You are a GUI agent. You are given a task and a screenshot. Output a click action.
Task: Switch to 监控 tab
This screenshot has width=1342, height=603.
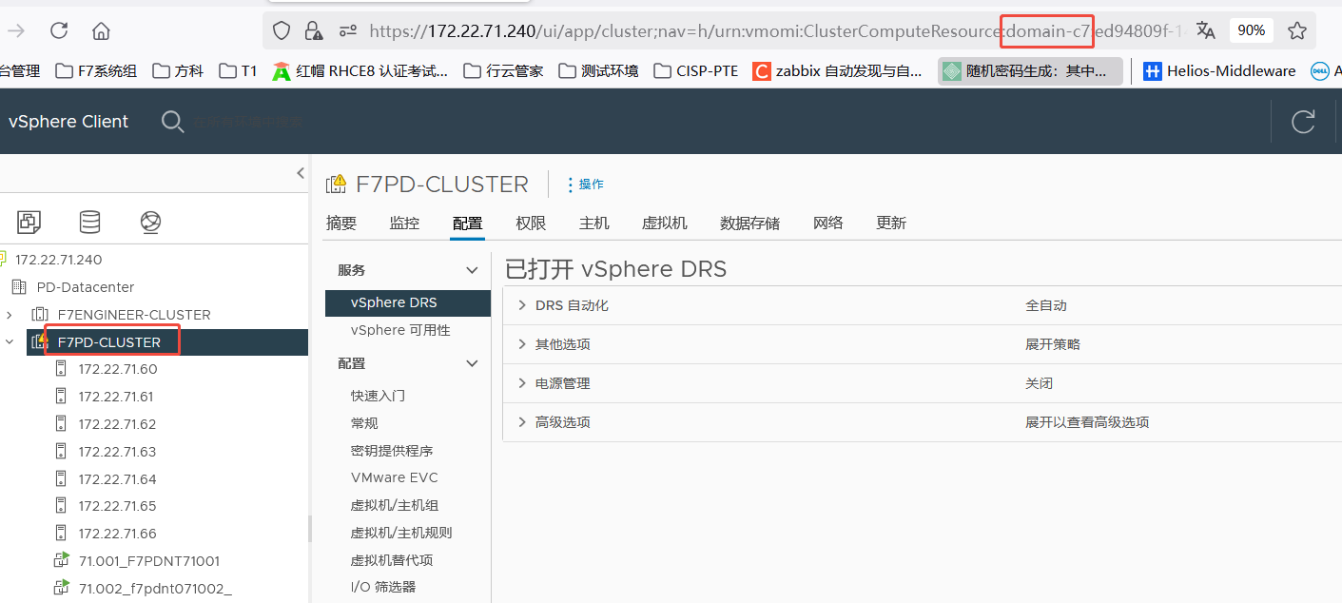click(404, 224)
